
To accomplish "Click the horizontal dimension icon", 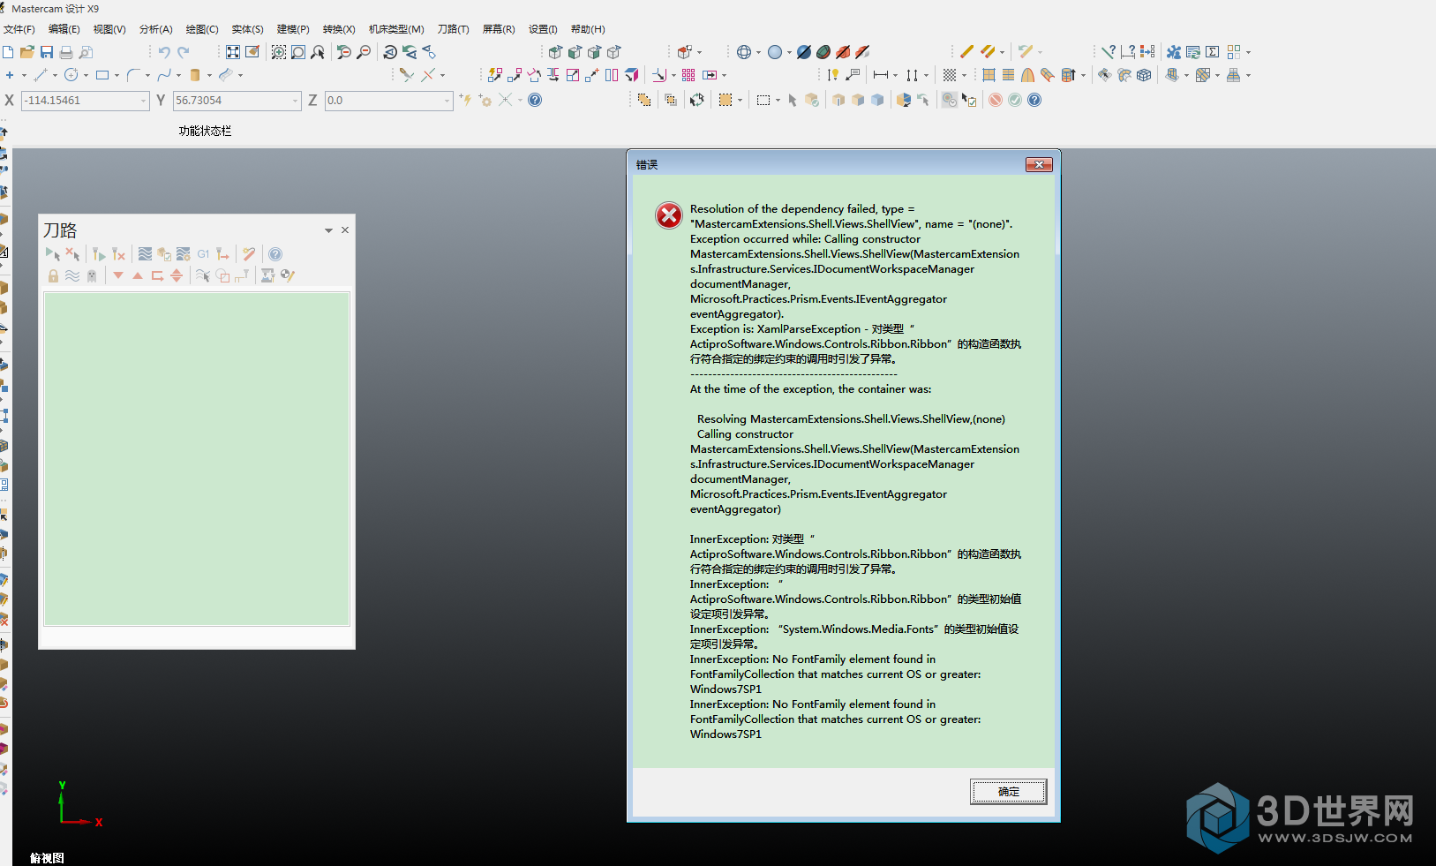I will pos(881,75).
